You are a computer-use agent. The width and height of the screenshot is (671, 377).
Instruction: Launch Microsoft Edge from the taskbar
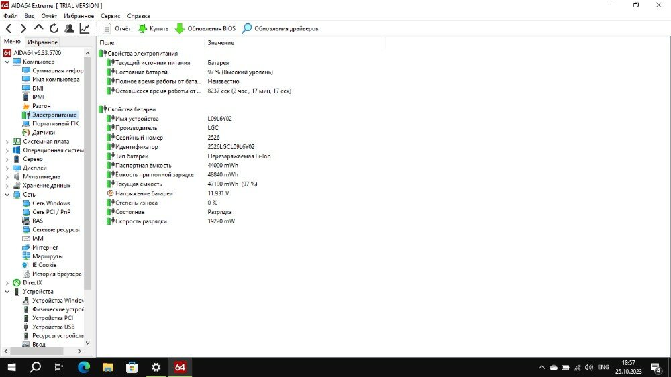pos(84,367)
